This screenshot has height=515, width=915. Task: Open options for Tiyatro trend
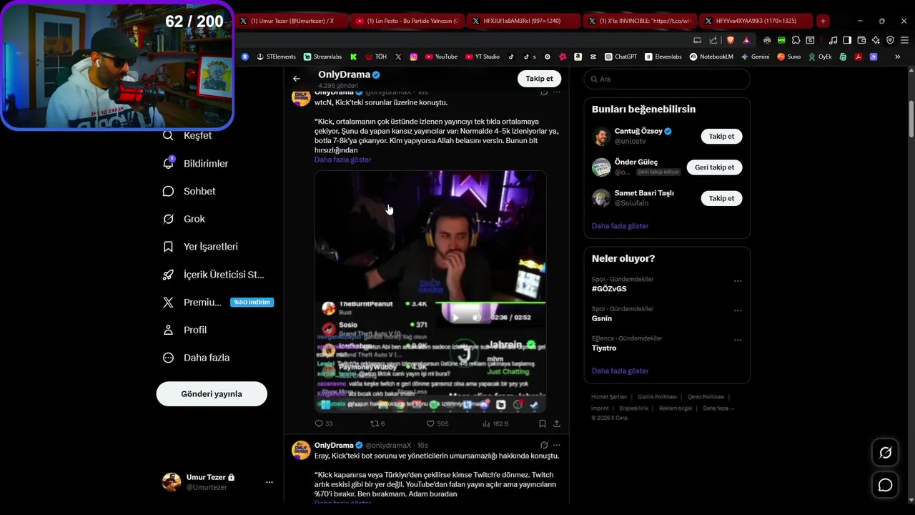pos(738,340)
